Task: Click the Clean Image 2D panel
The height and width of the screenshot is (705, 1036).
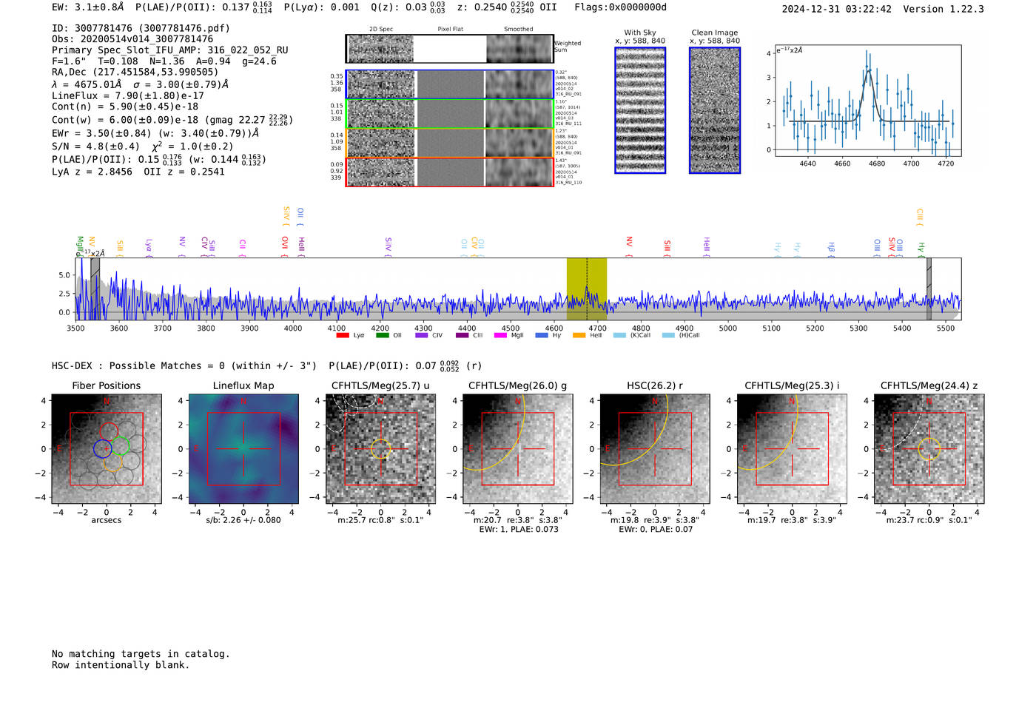Action: point(715,110)
